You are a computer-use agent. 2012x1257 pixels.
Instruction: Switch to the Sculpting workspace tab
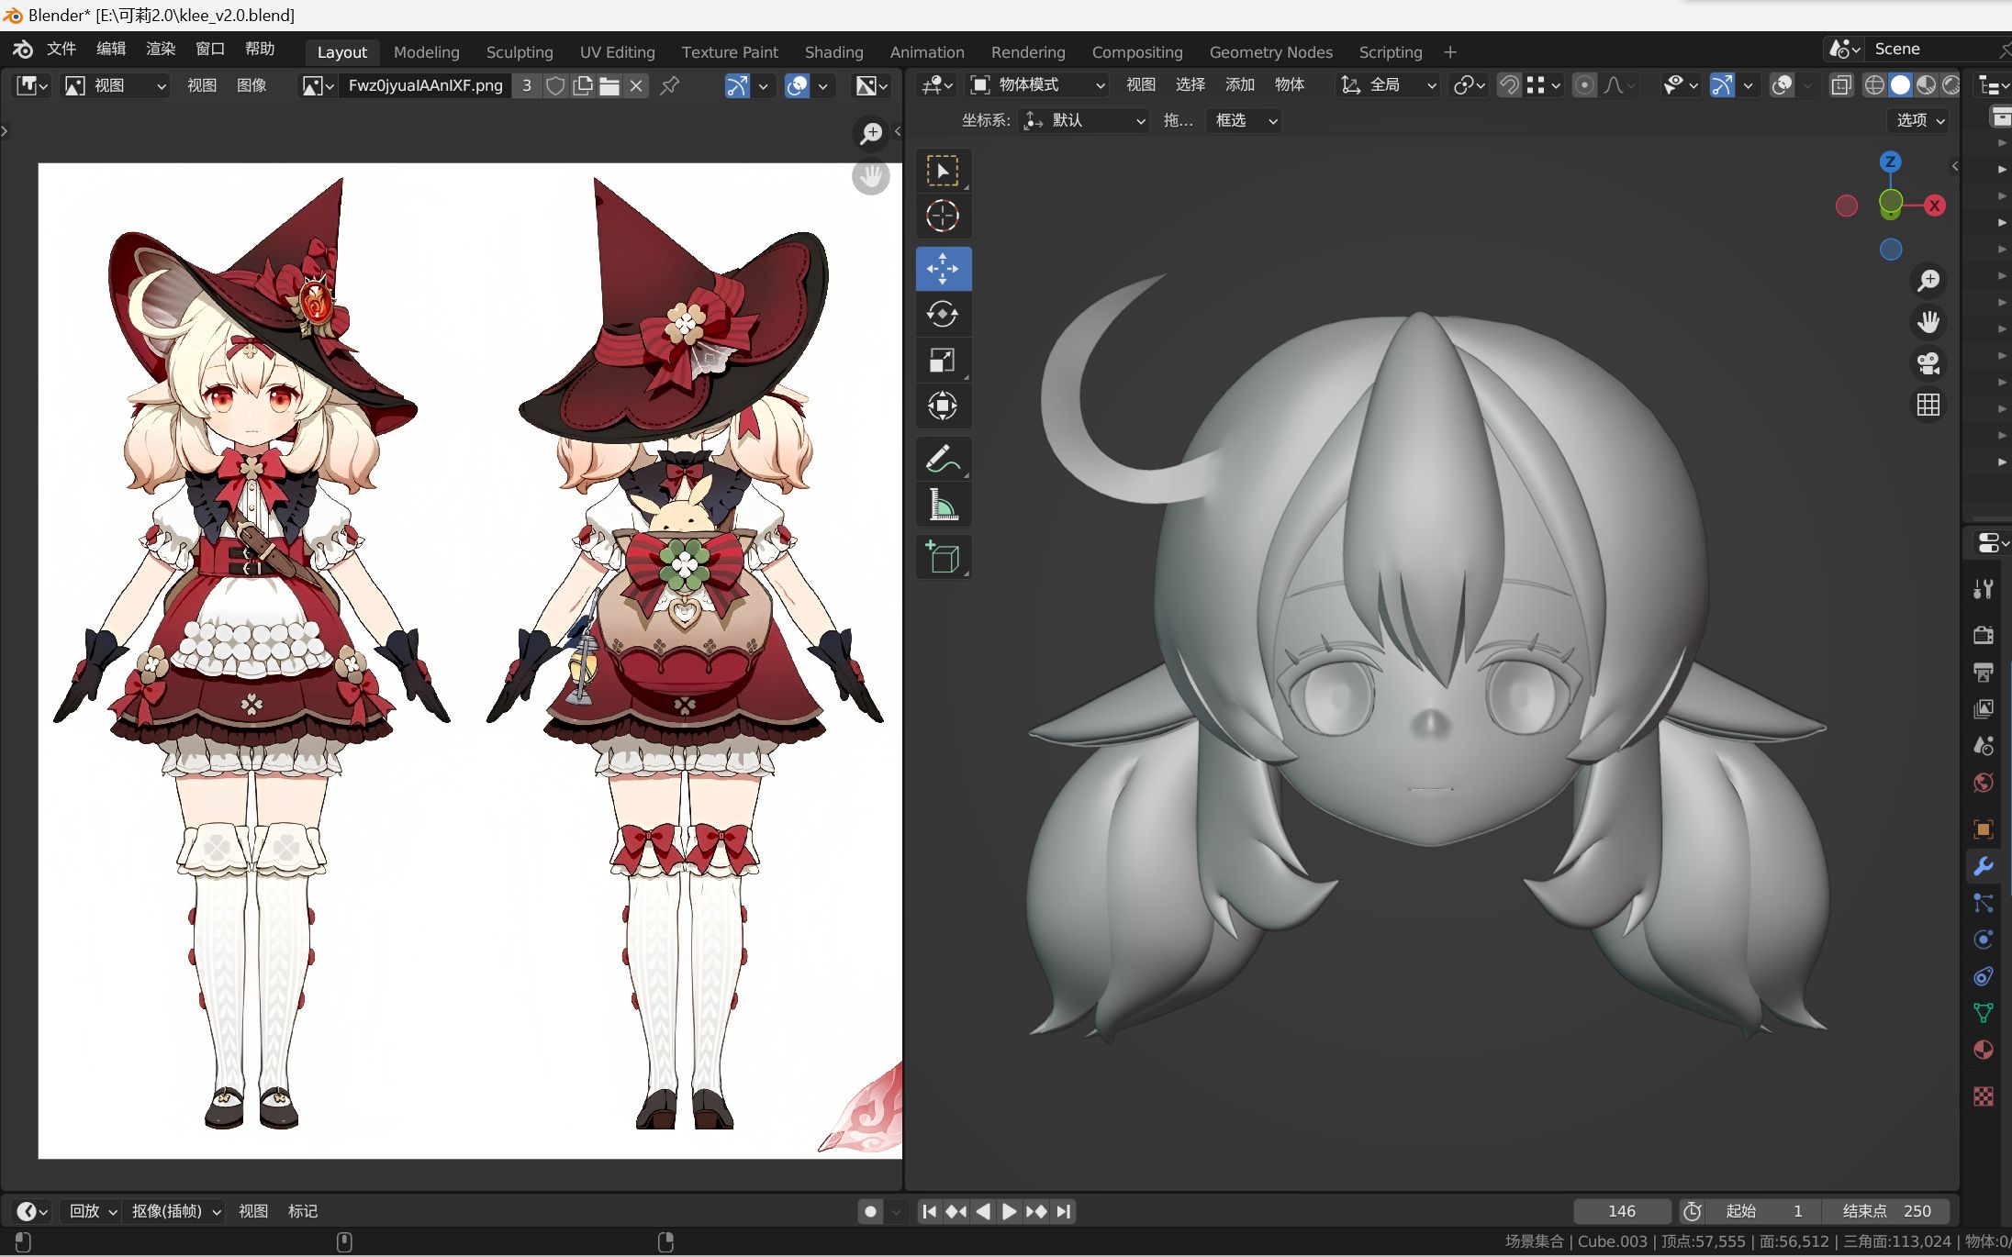point(520,52)
